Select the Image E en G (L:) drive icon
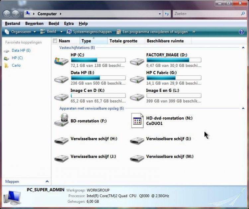 click(x=137, y=97)
